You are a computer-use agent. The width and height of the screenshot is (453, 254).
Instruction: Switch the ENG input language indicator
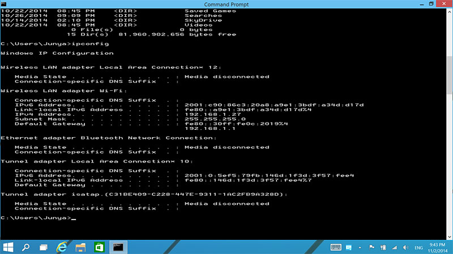(x=418, y=248)
